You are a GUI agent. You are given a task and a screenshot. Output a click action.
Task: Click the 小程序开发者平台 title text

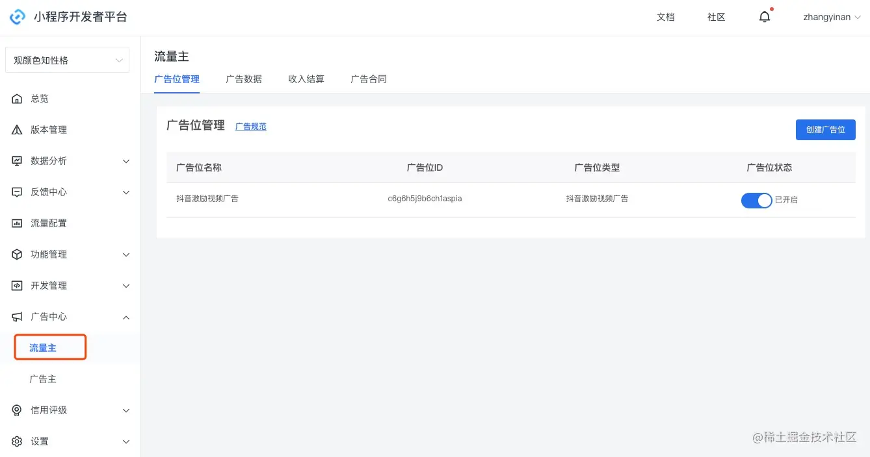tap(81, 18)
